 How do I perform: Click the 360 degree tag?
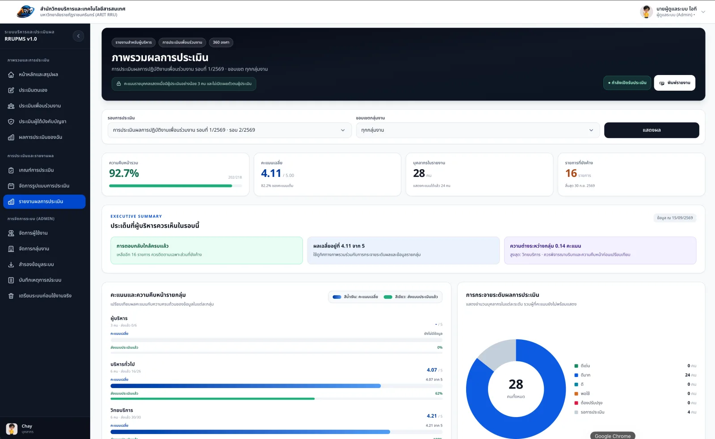tap(221, 42)
